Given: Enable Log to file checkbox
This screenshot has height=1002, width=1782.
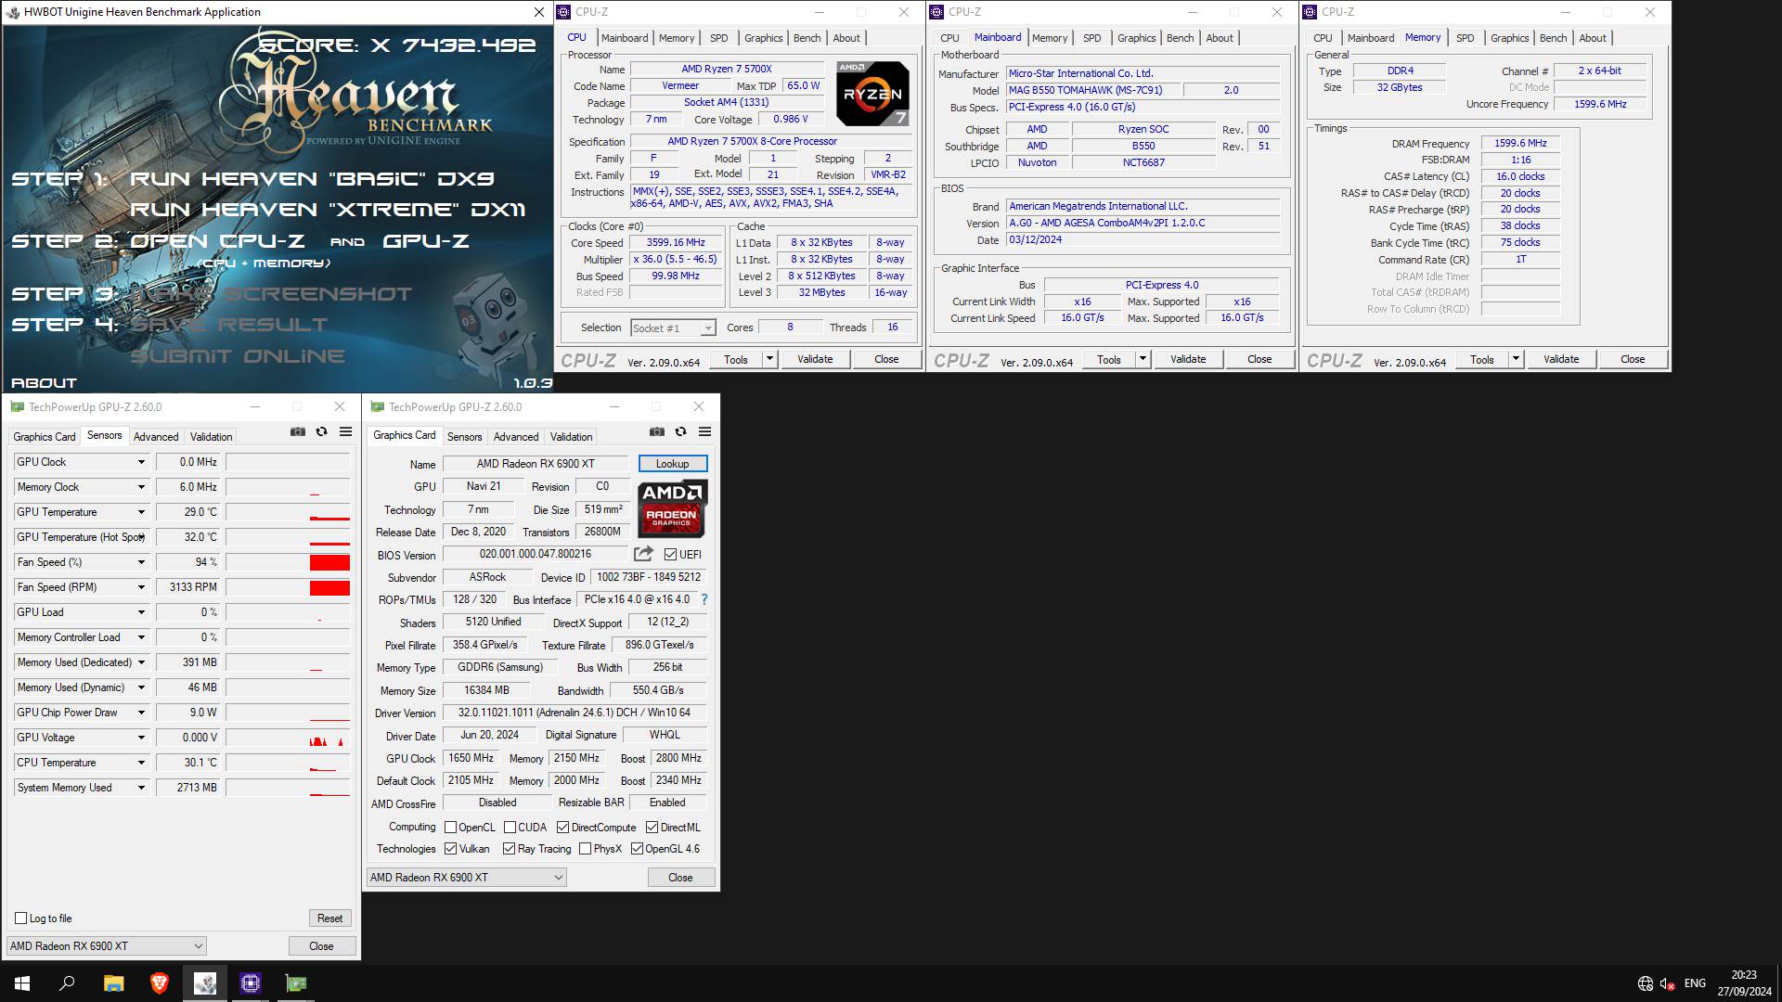Looking at the screenshot, I should 20,918.
